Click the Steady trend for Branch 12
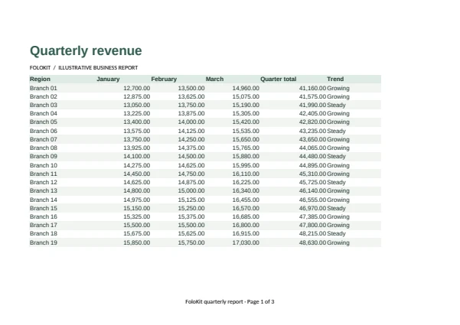460x325 pixels. pyautogui.click(x=336, y=182)
